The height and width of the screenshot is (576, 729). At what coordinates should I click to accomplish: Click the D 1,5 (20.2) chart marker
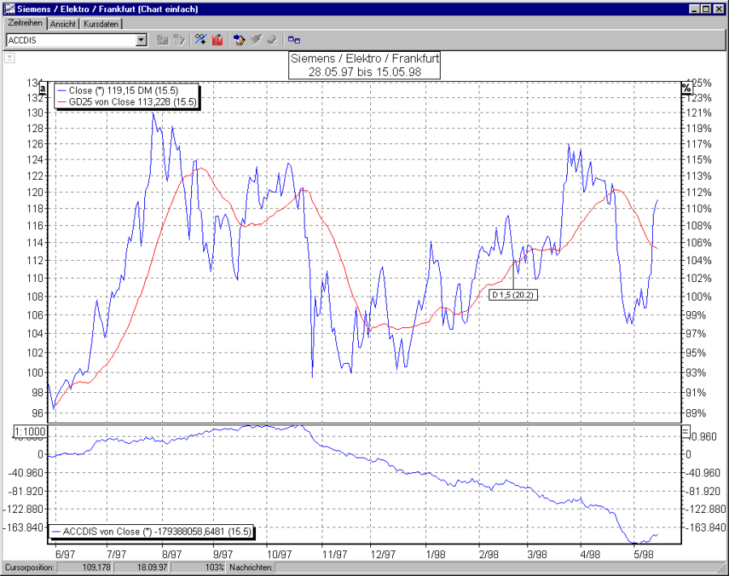pos(514,295)
